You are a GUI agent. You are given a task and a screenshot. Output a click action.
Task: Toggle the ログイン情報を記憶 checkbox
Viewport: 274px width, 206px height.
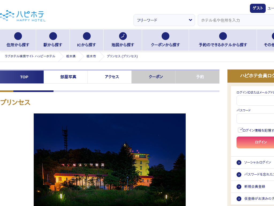(x=240, y=130)
